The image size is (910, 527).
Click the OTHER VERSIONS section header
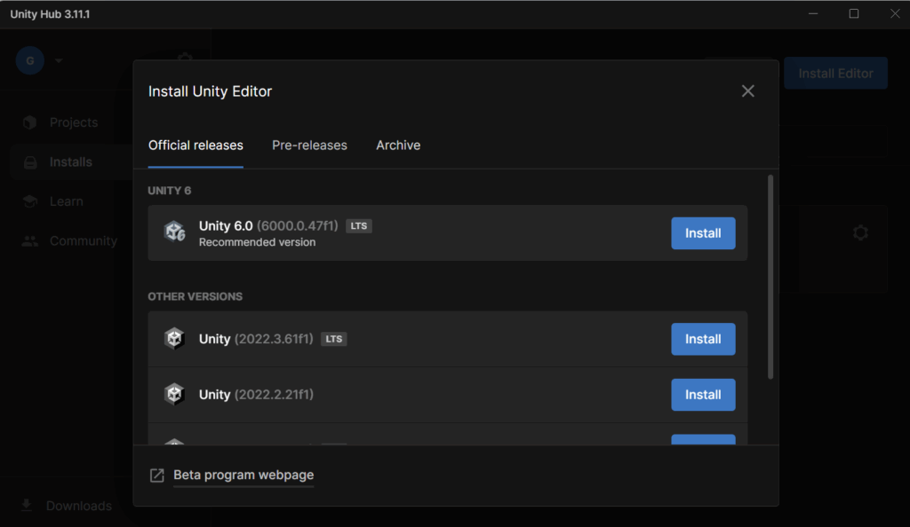(x=195, y=296)
